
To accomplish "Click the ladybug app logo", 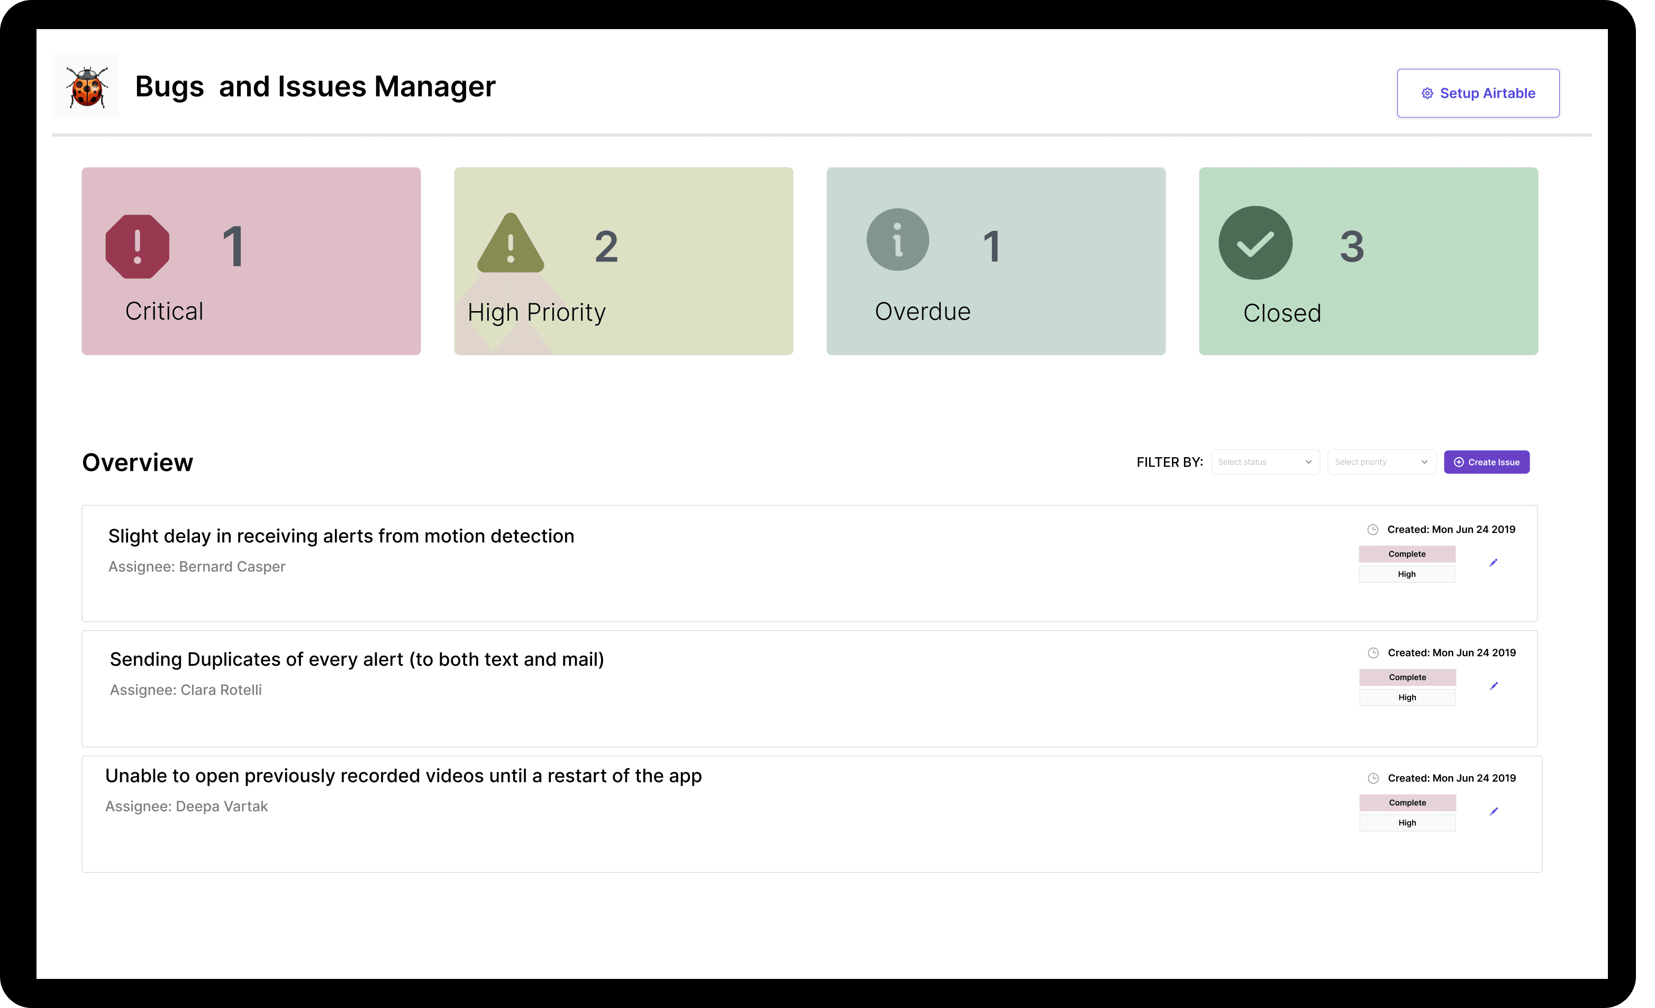I will [86, 86].
